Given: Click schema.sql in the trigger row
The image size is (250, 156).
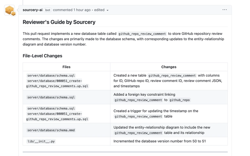Looking at the screenshot, I should (51, 108).
